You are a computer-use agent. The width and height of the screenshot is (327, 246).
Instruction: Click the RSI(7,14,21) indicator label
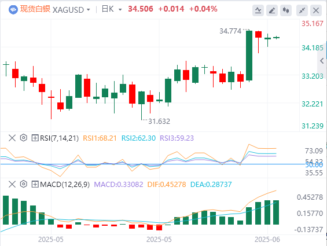(59, 138)
